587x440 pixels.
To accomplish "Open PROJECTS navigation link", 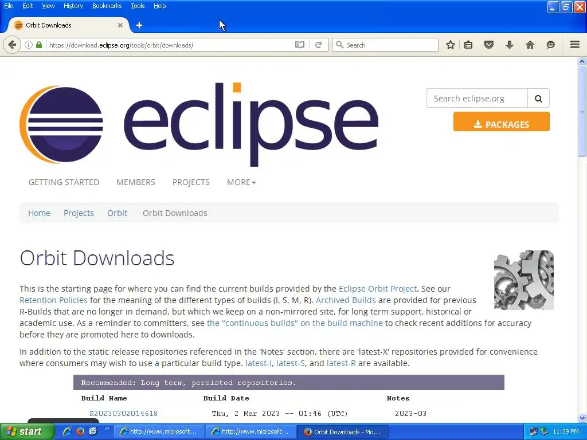I will 191,182.
